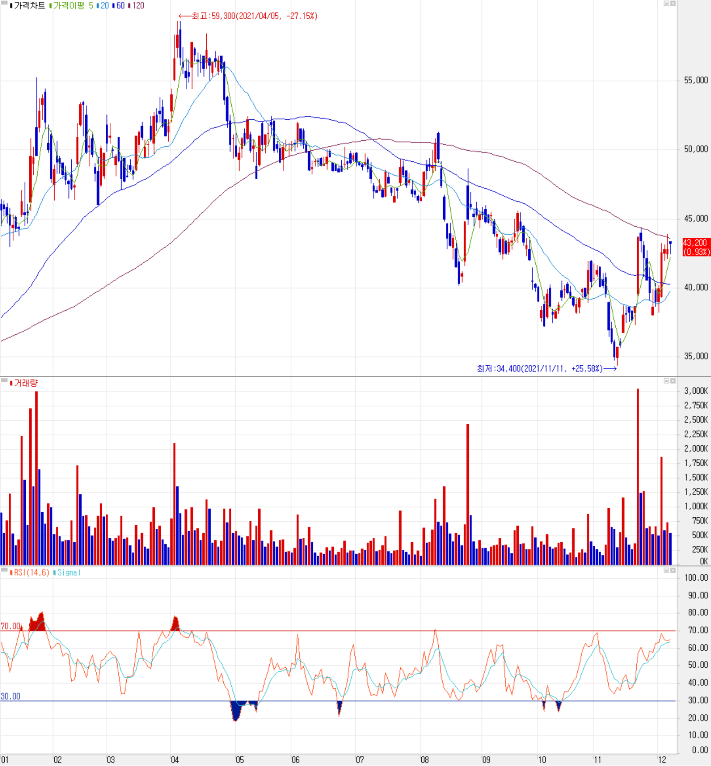
Task: Close the RSI indicator panel
Action: click(x=673, y=570)
